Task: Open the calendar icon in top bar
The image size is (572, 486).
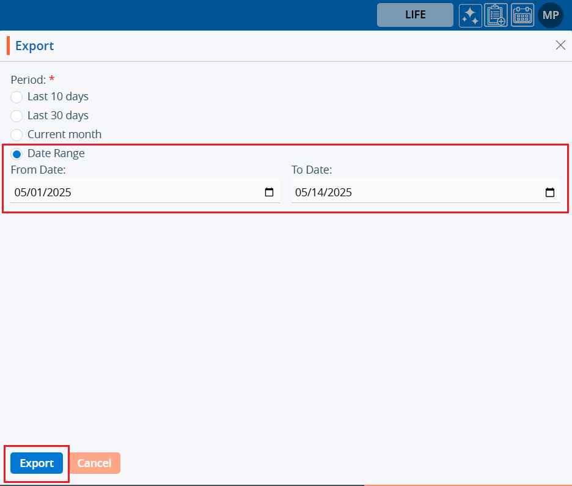Action: tap(522, 15)
